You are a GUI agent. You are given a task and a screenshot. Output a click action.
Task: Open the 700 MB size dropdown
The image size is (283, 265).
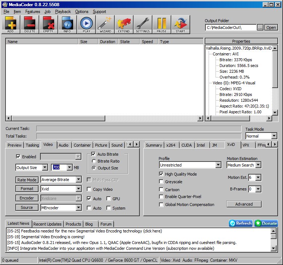pos(70,168)
